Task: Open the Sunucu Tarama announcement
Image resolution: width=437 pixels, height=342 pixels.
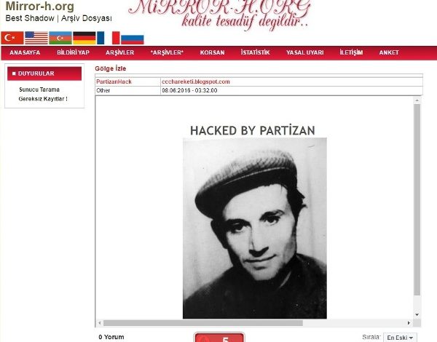Action: click(x=39, y=90)
